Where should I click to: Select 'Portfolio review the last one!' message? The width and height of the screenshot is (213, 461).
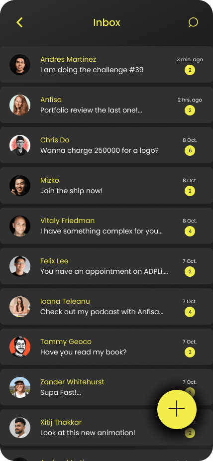(91, 110)
